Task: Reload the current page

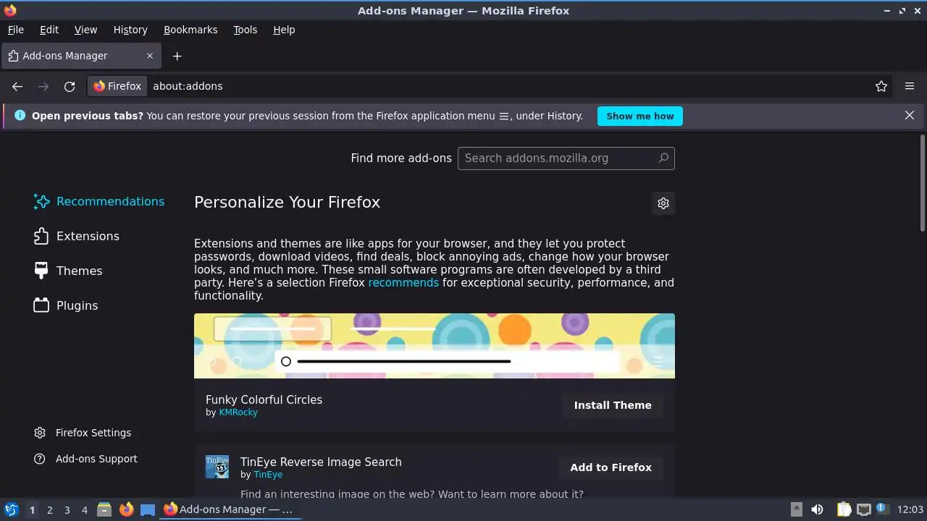Action: coord(70,86)
